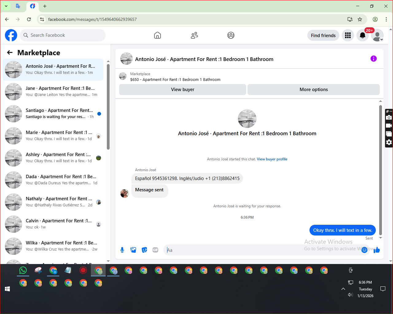The height and width of the screenshot is (314, 393).
Task: Switch to the Facebook browser tab
Action: coord(33,6)
